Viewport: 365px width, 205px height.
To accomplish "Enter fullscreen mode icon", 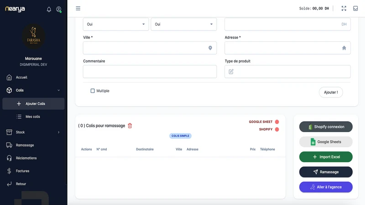I will point(344,8).
